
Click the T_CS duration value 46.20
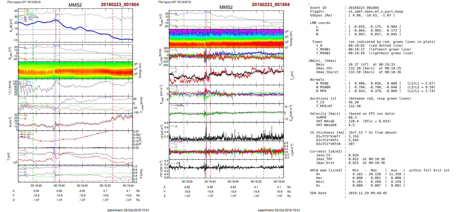(x=353, y=102)
